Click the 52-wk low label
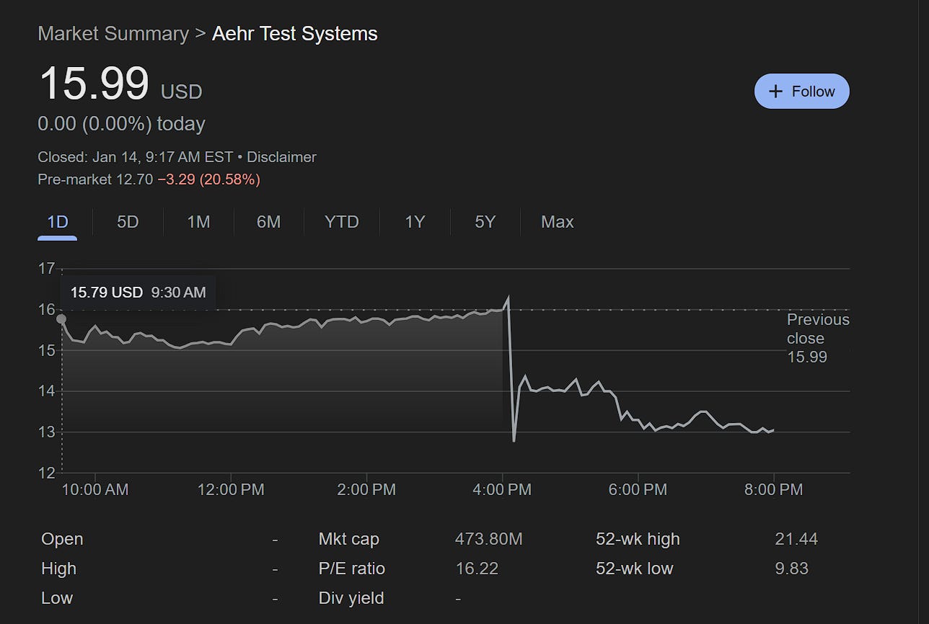This screenshot has width=929, height=624. (x=635, y=569)
